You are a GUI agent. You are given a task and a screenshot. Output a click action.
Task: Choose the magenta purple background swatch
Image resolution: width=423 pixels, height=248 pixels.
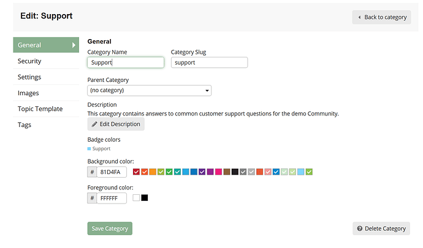(x=210, y=172)
